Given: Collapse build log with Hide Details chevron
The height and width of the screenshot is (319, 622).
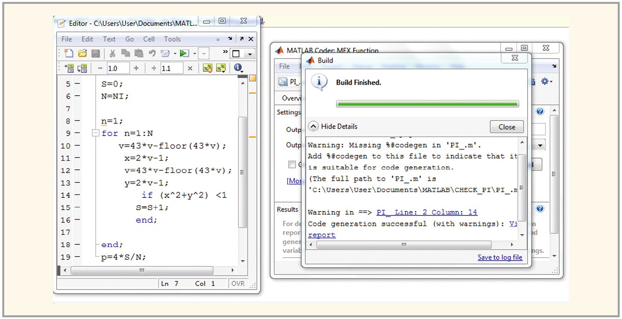Looking at the screenshot, I should click(313, 126).
